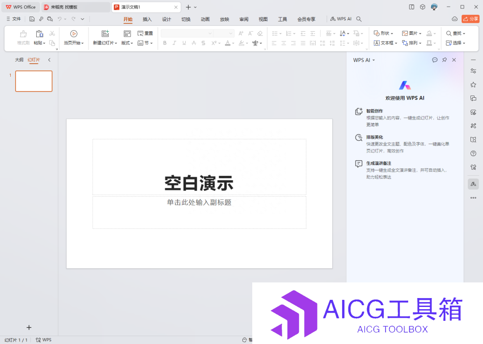Toggle italic formatting
This screenshot has height=344, width=483.
coord(174,43)
